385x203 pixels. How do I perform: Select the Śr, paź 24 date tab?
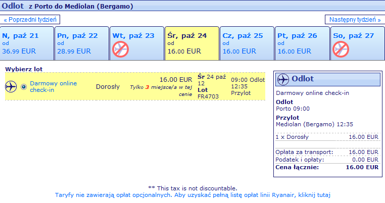coord(192,43)
